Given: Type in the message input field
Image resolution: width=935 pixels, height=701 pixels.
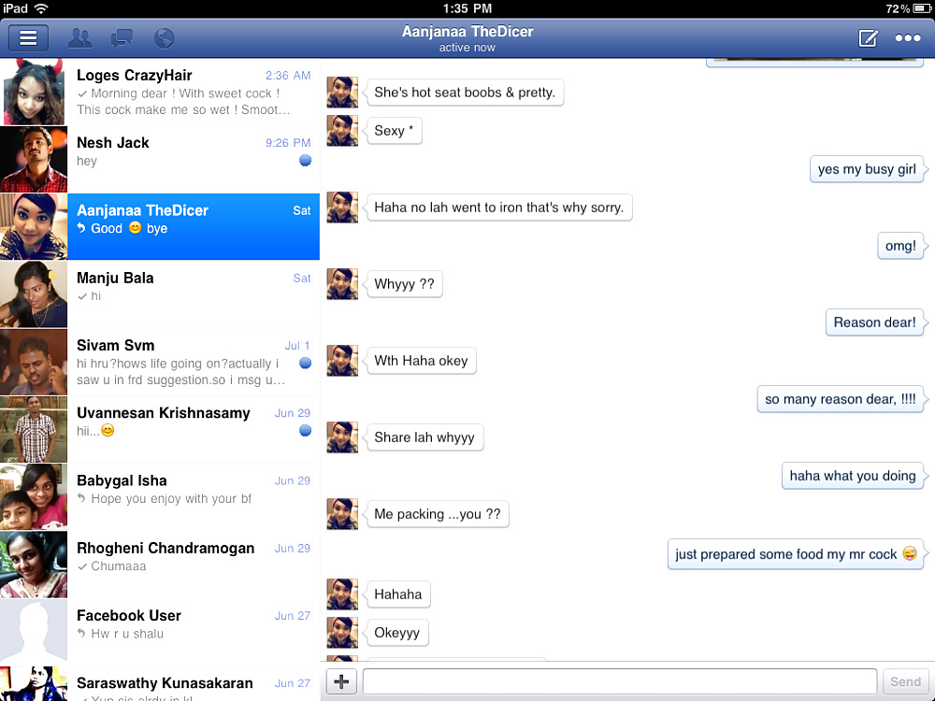Looking at the screenshot, I should (619, 681).
